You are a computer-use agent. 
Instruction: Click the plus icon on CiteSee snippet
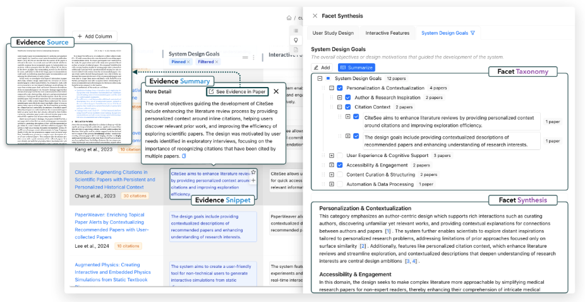pos(253,180)
